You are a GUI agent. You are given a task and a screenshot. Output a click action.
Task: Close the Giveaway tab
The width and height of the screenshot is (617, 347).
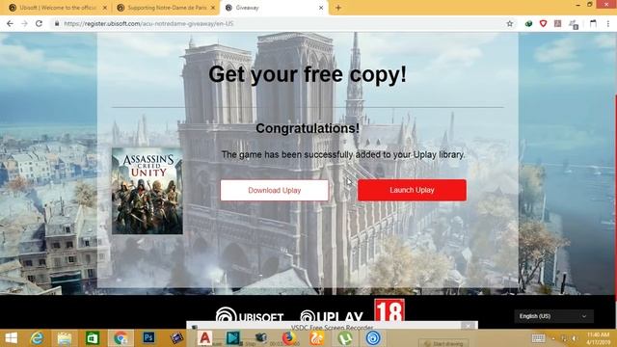321,8
